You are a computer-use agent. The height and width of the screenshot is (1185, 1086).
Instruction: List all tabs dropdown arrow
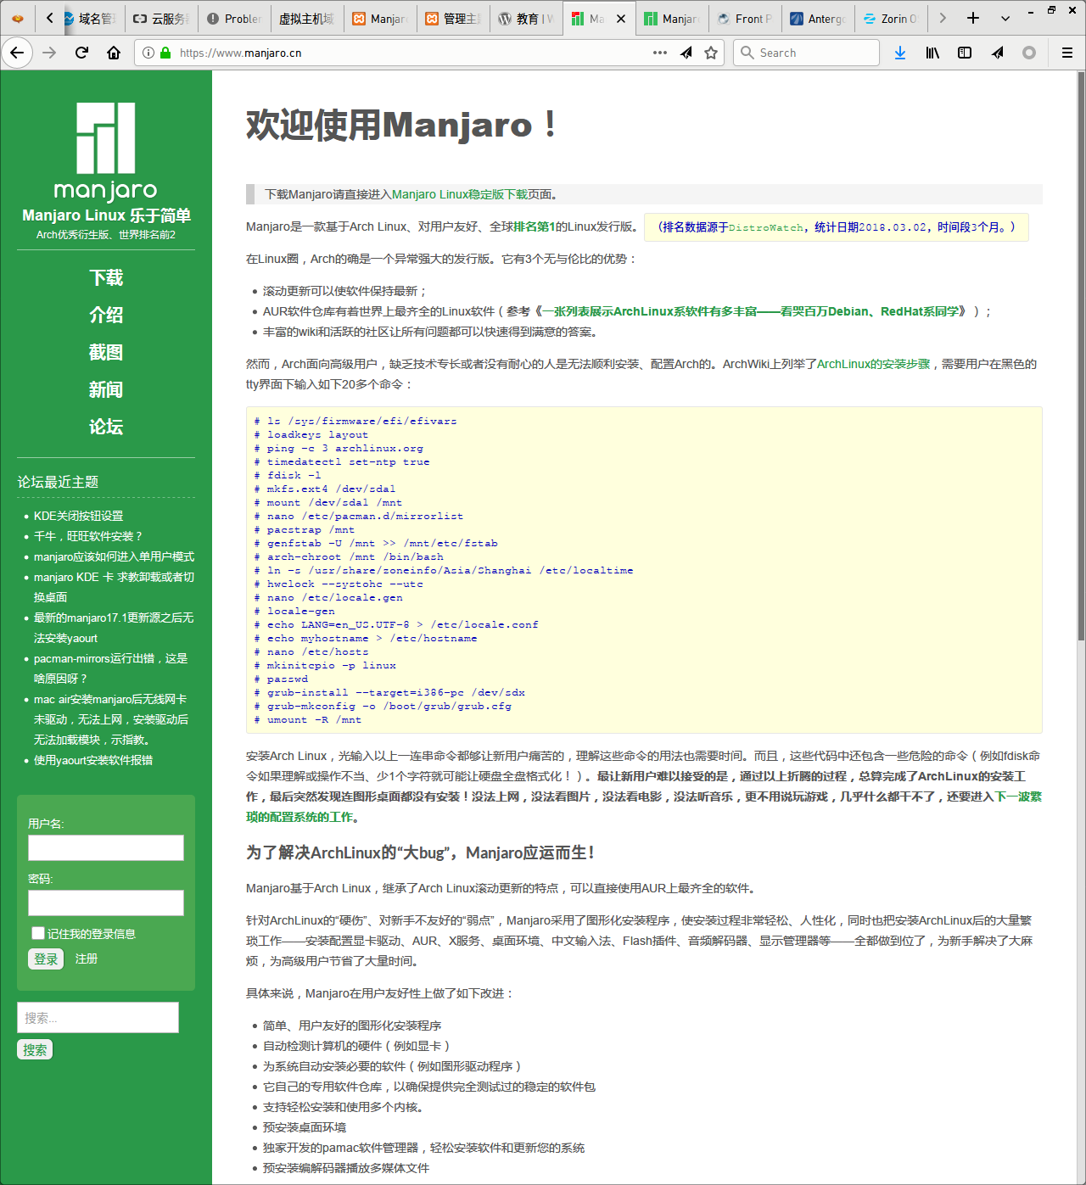pyautogui.click(x=1005, y=18)
